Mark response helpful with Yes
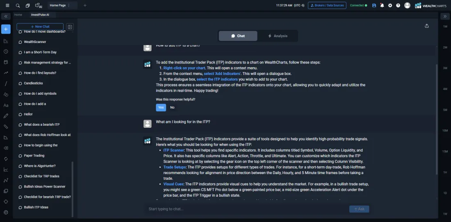The image size is (451, 222). tap(161, 107)
